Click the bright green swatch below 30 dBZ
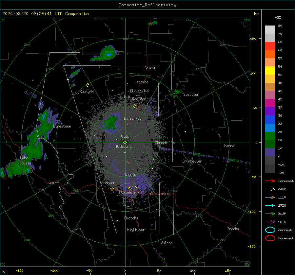Image resolution: width=295 pixels, height=275 pixels. point(270,136)
